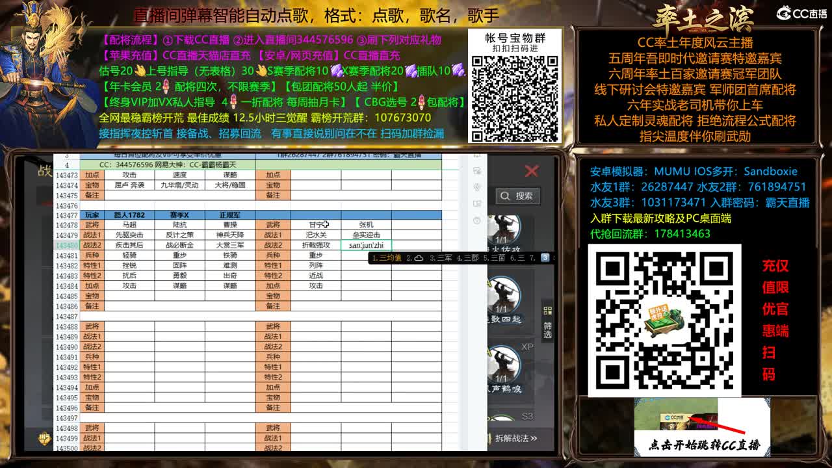Open the 筛选 filter button in game panel

[x=547, y=322]
